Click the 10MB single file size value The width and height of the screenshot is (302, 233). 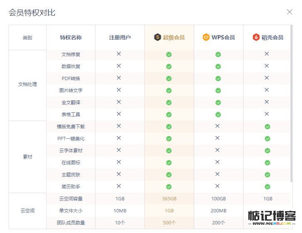(x=120, y=211)
